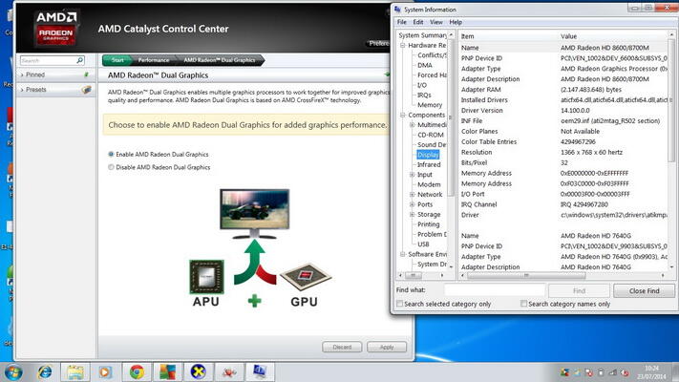The width and height of the screenshot is (679, 382).
Task: Click the volume icon in system tray
Action: 624,372
